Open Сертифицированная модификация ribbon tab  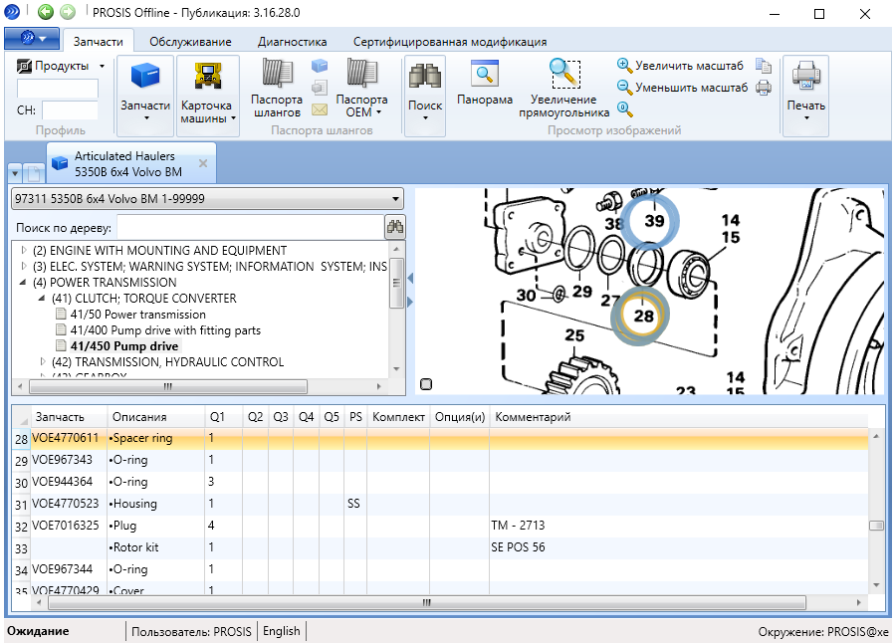(450, 41)
